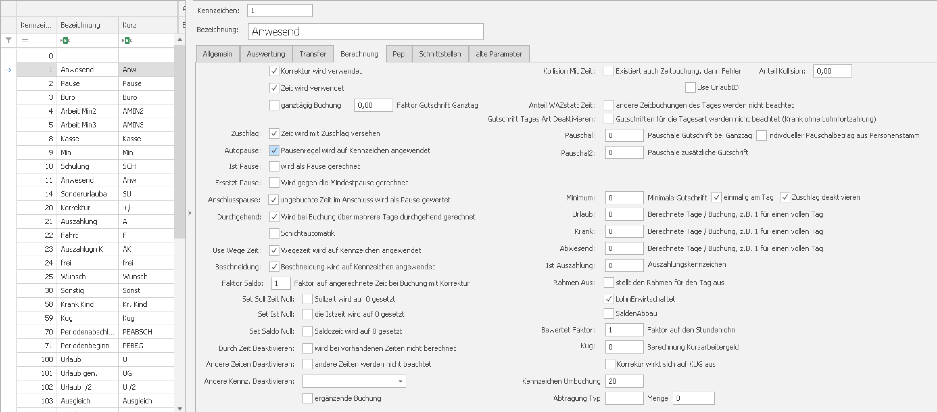Screen dimensions: 937x412
Task: Click the splitter collapse arrow between panels
Action: pyautogui.click(x=189, y=213)
